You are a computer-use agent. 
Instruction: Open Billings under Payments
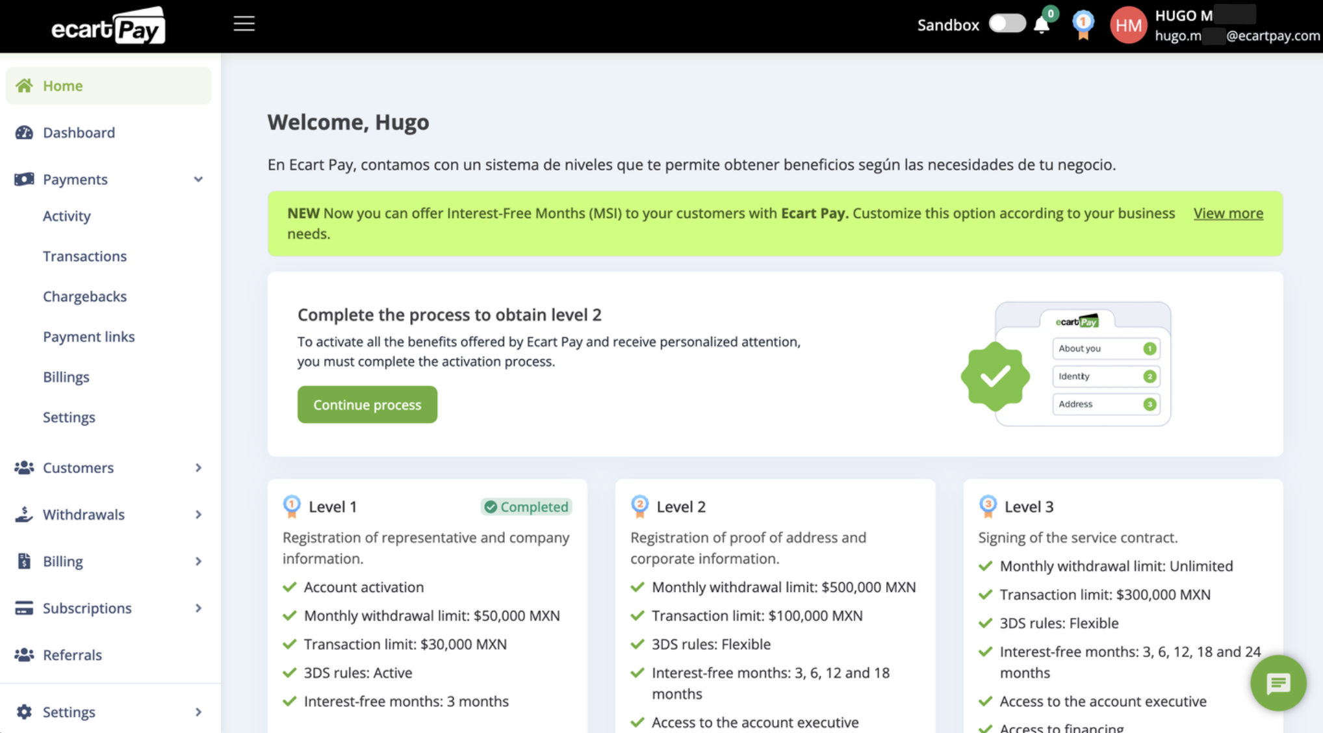click(66, 377)
